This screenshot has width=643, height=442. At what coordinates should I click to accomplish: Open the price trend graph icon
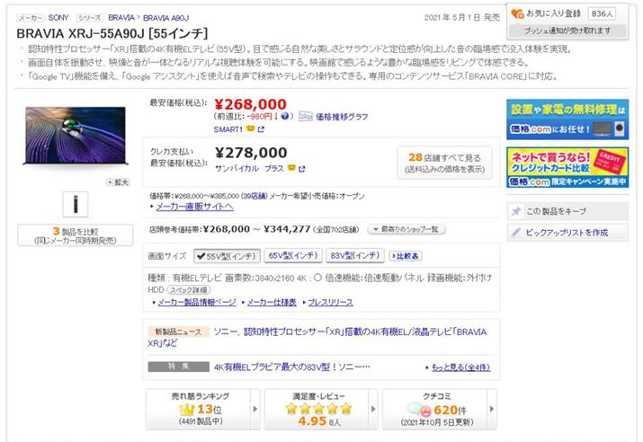pyautogui.click(x=306, y=116)
